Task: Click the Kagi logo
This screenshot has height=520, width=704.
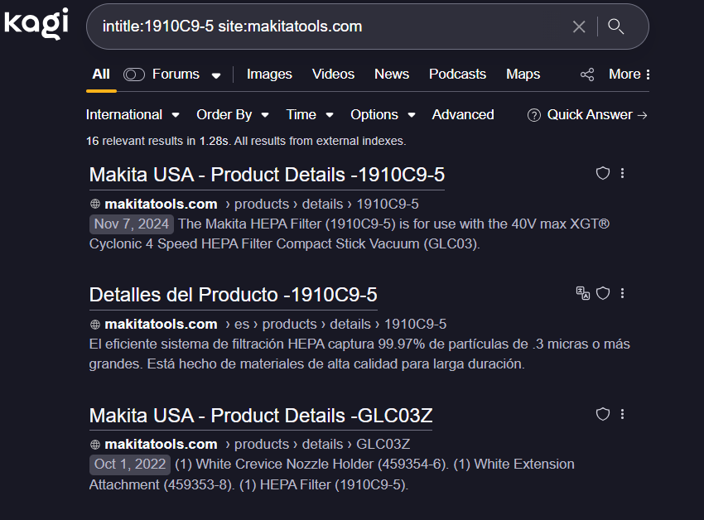Action: click(x=36, y=23)
